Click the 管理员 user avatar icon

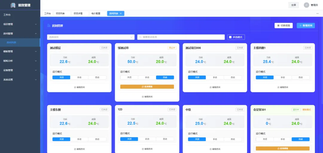click(306, 5)
